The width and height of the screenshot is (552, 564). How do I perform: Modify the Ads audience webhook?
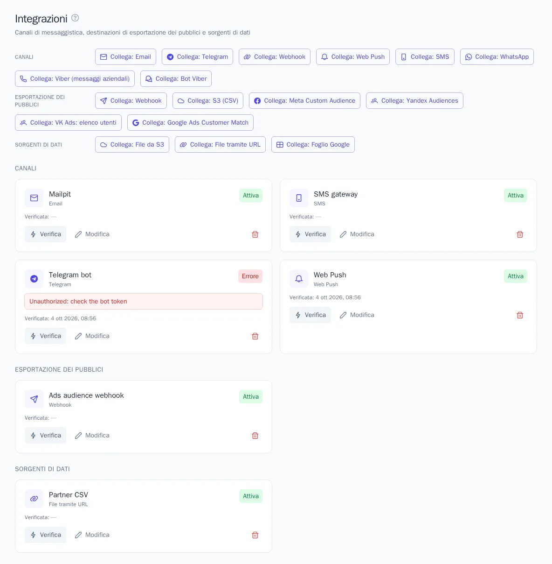coord(92,436)
